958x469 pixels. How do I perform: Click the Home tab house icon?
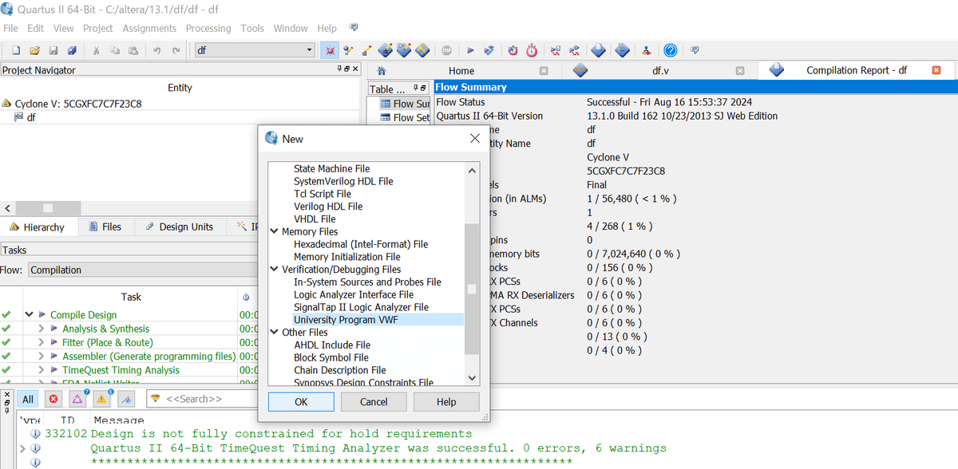click(382, 70)
